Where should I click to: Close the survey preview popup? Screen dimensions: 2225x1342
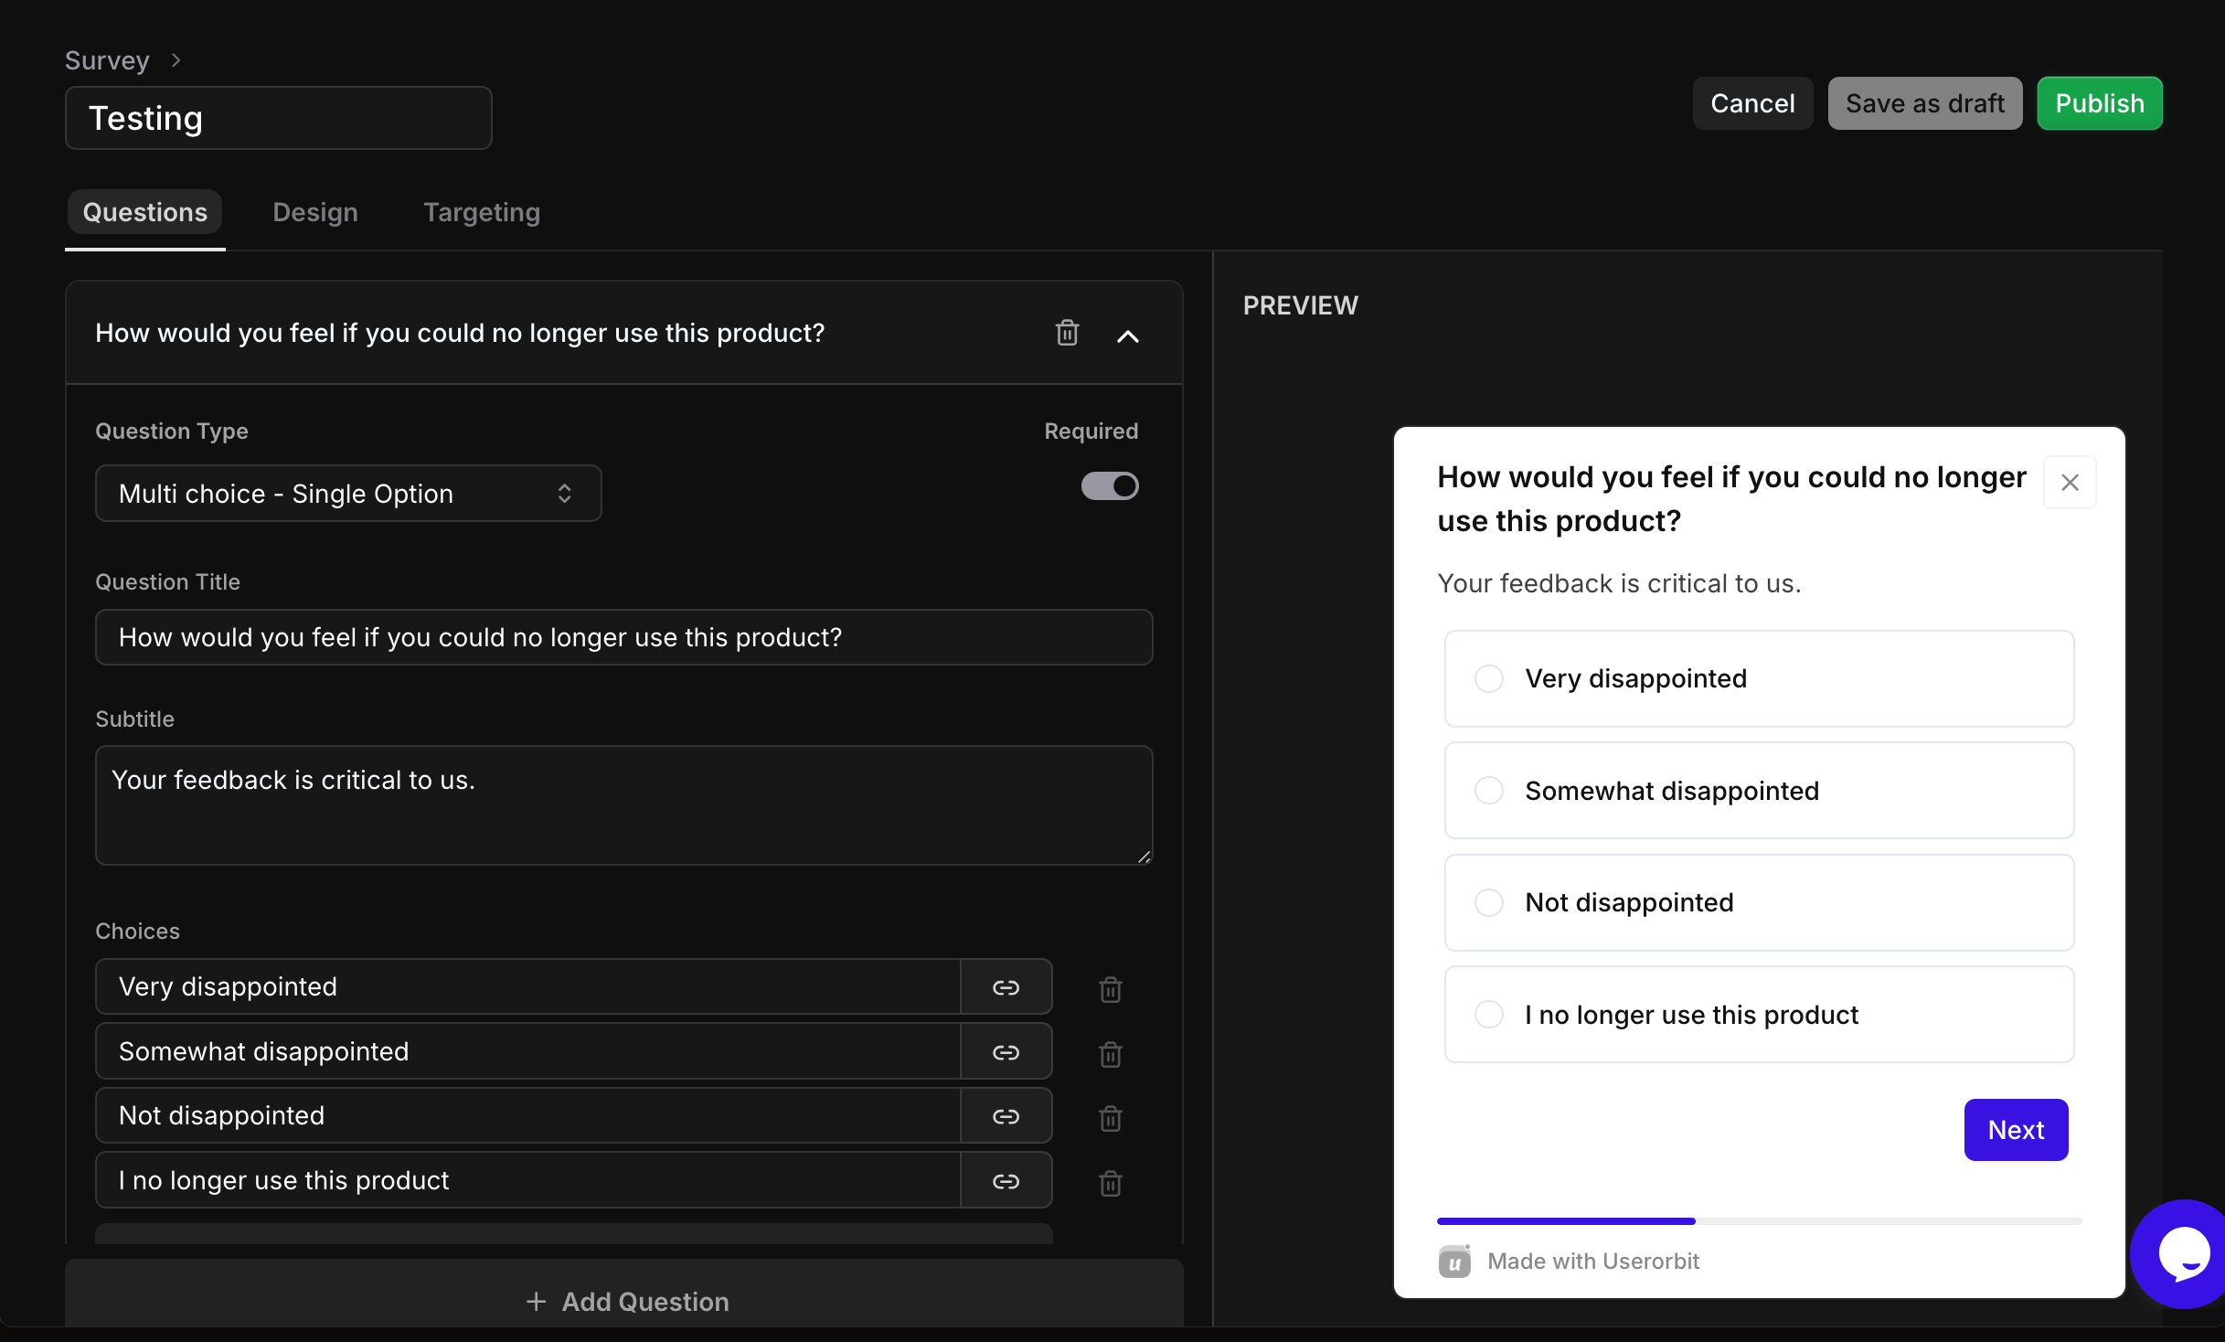pos(2070,482)
